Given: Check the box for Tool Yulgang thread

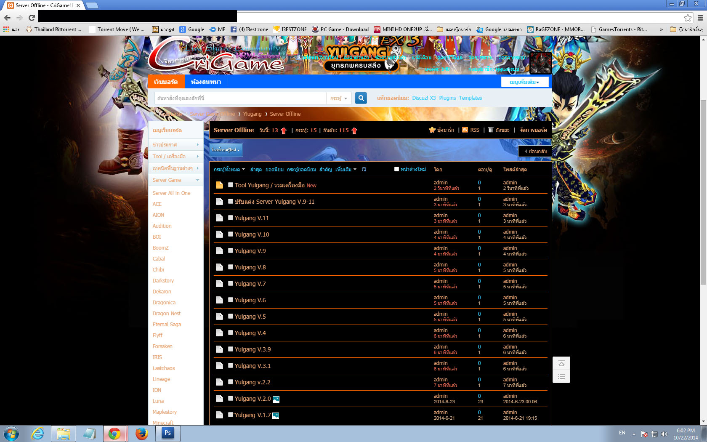Looking at the screenshot, I should (231, 185).
